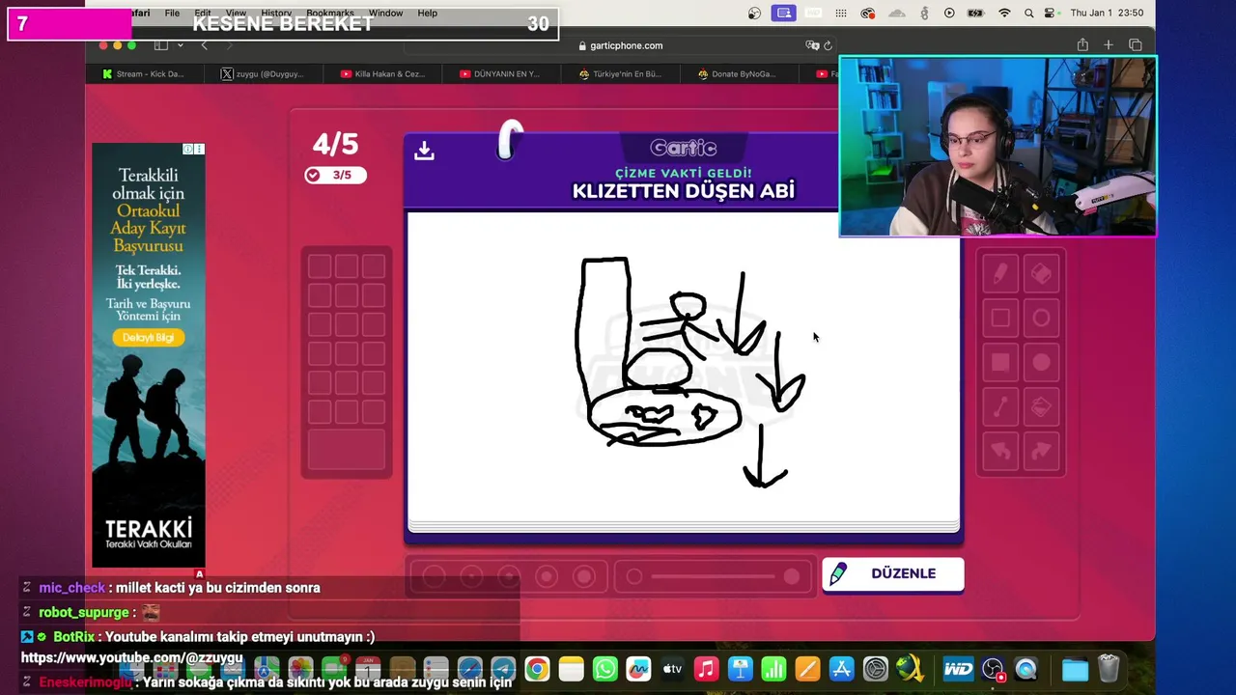Select the largest brush size circle
This screenshot has width=1236, height=695.
pyautogui.click(x=584, y=576)
